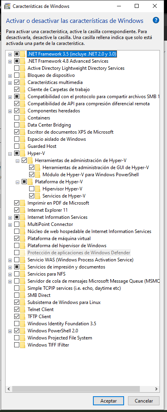
Task: Click the horizontal scrollbar right arrow
Action: click(x=156, y=389)
